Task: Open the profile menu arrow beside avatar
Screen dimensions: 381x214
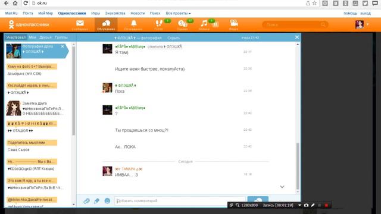Action: (367, 24)
